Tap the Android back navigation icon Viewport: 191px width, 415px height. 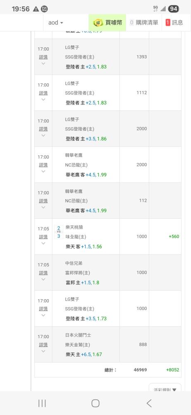tap(149, 403)
